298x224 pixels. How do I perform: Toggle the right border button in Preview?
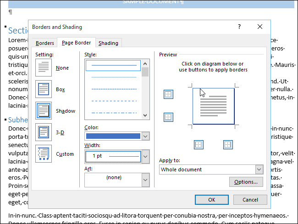point(228,145)
